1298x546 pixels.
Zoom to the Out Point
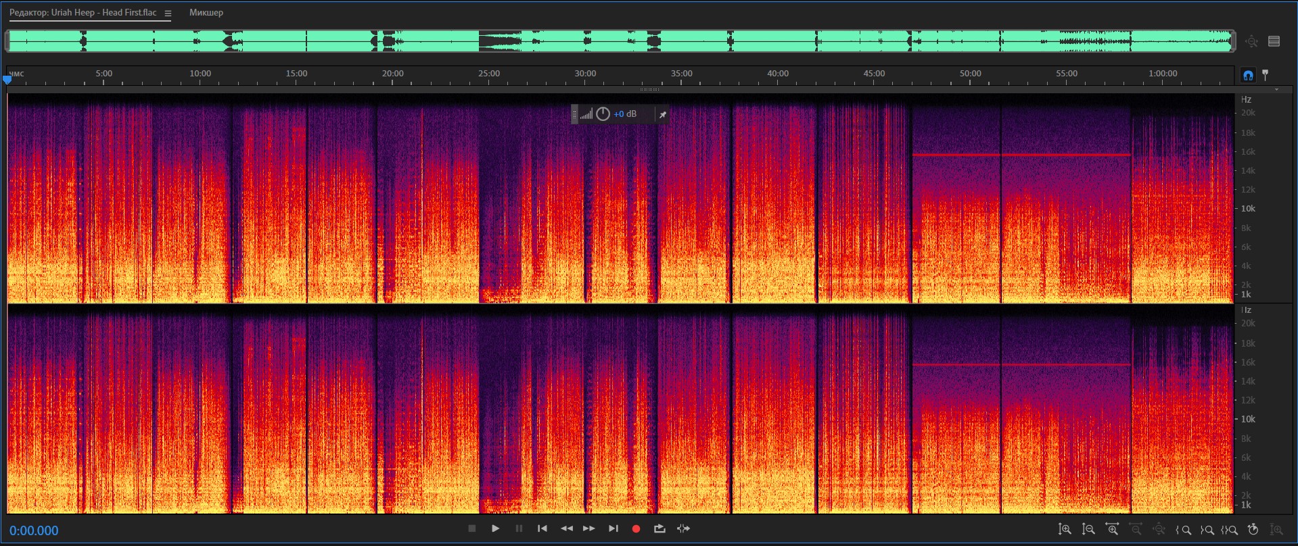pos(1207,530)
